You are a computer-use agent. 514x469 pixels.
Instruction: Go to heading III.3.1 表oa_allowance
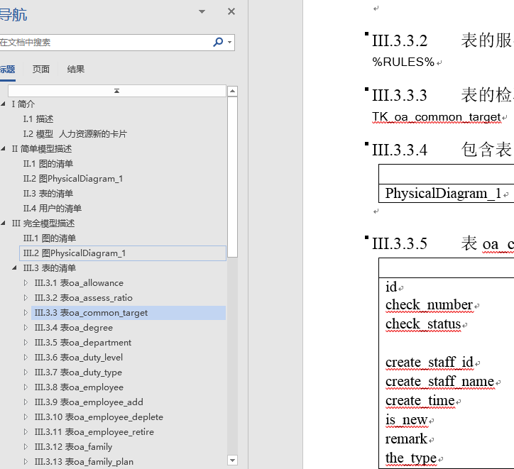[79, 282]
